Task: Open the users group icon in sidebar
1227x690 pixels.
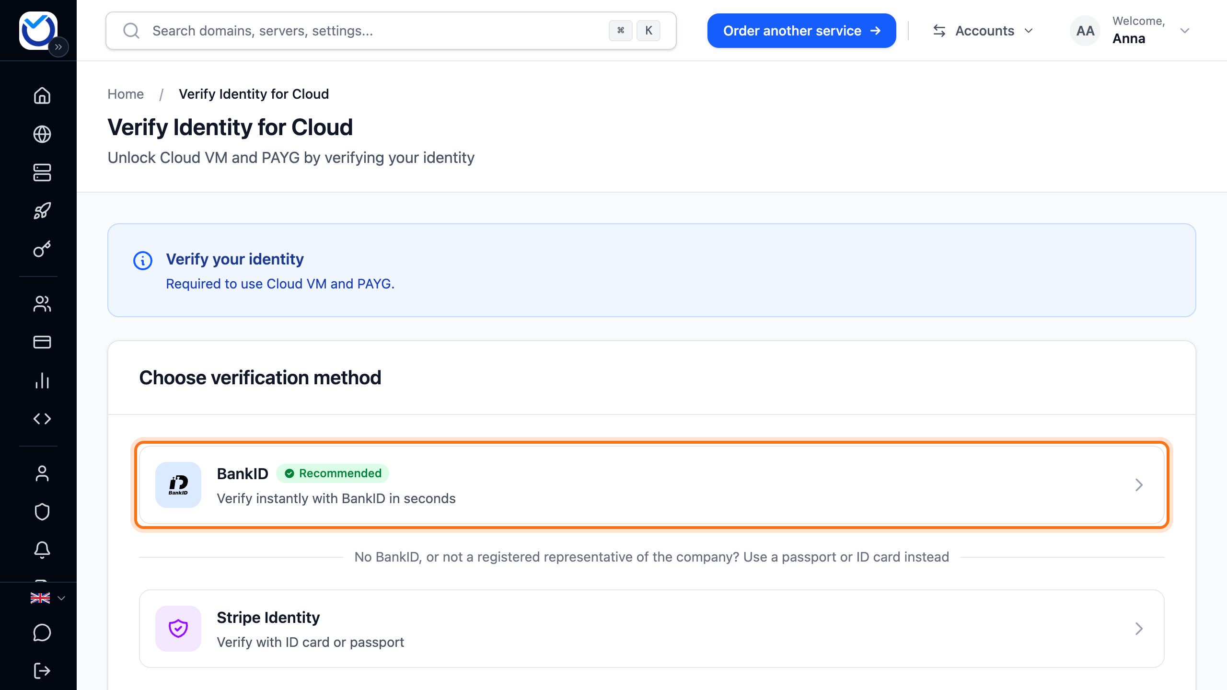Action: [x=42, y=304]
